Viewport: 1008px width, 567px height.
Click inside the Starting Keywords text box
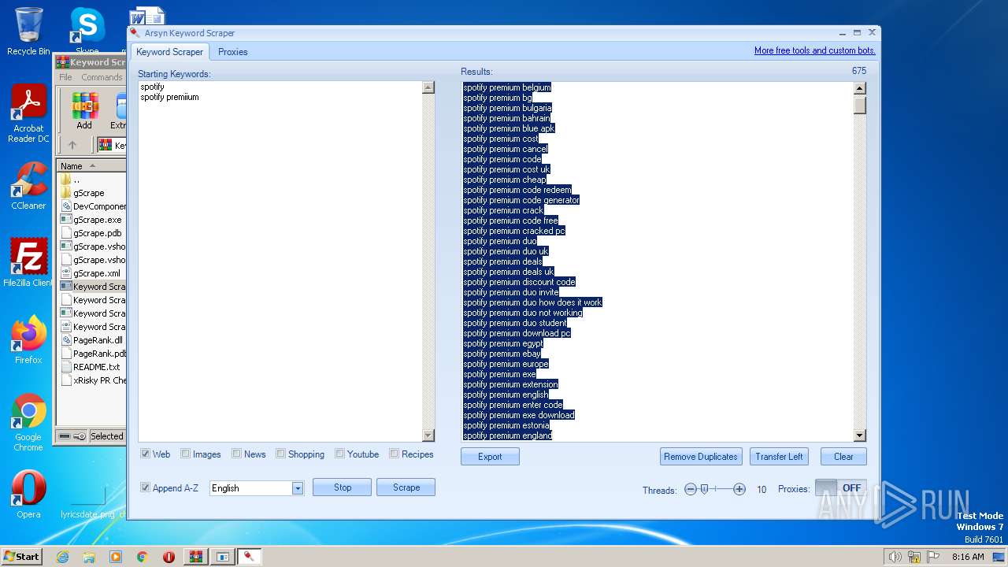tap(280, 261)
